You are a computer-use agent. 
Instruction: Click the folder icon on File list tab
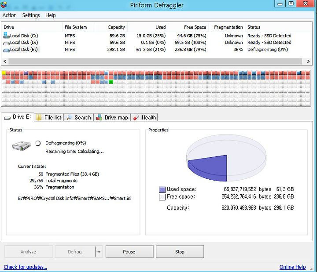39,117
